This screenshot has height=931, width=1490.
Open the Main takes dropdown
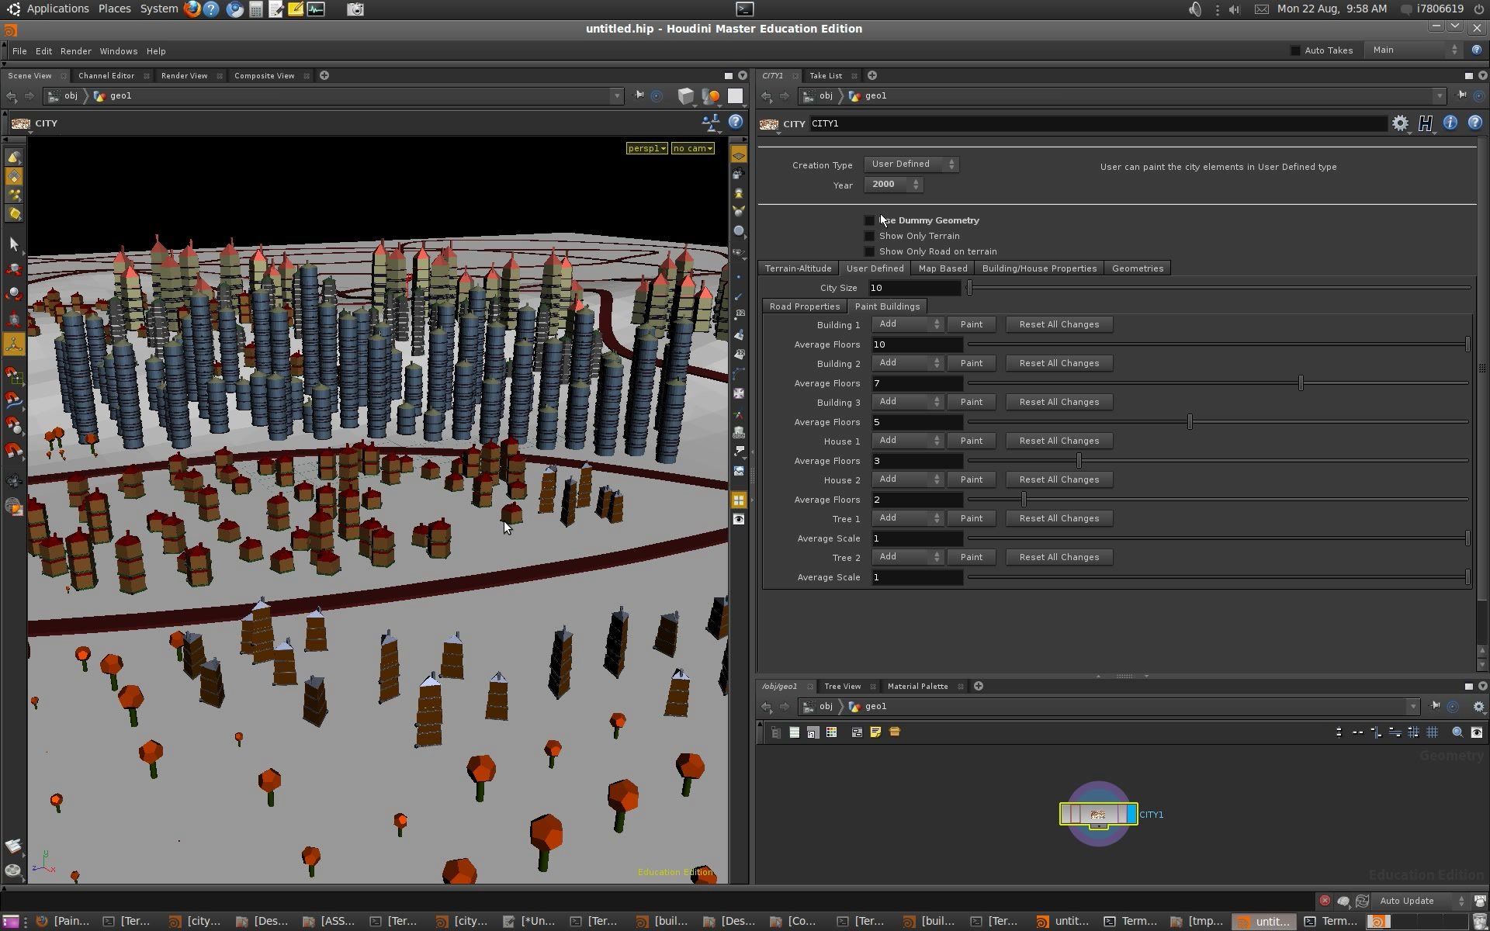click(1414, 50)
